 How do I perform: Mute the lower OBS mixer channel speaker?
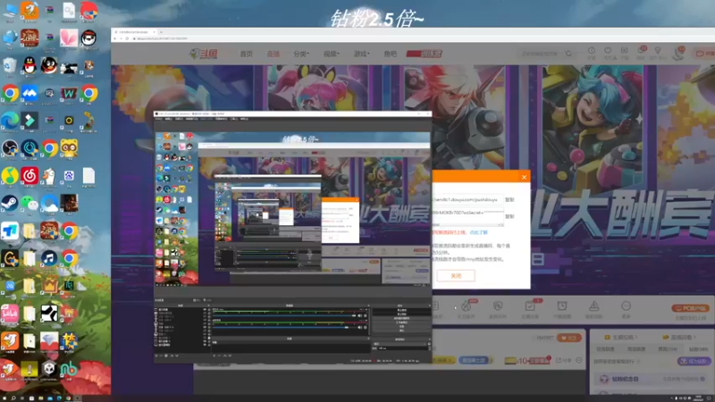(360, 327)
